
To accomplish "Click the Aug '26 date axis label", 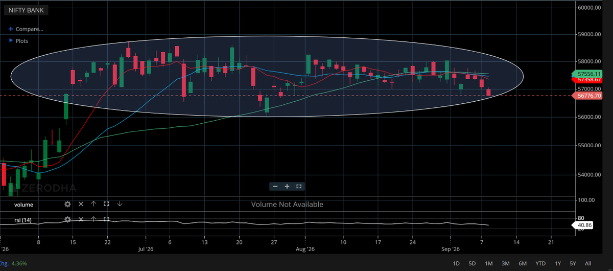I will 304,250.
